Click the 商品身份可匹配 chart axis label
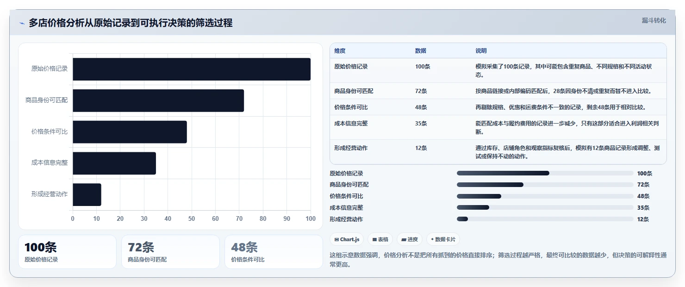Image resolution: width=685 pixels, height=287 pixels. (46, 100)
